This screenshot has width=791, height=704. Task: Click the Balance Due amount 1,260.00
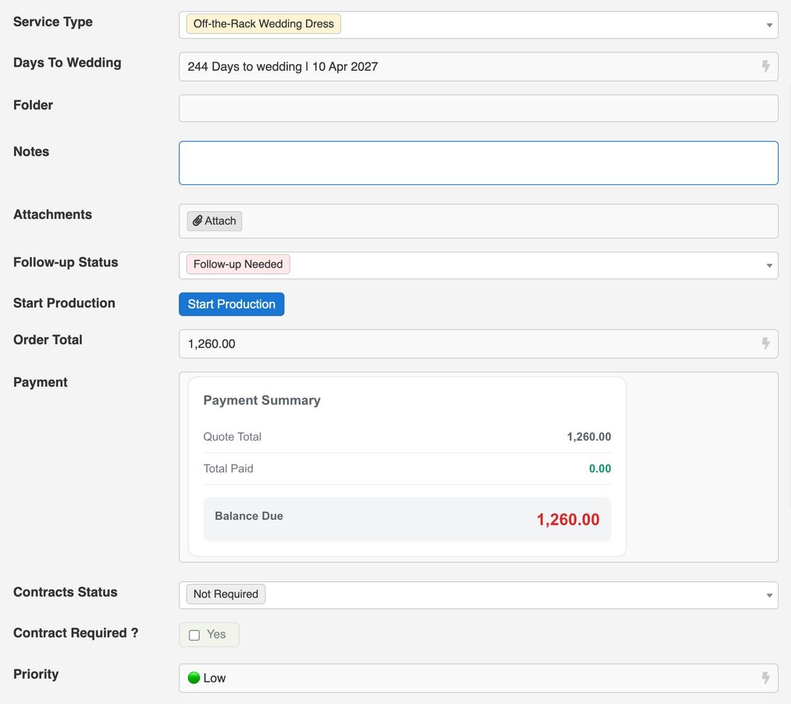(568, 519)
